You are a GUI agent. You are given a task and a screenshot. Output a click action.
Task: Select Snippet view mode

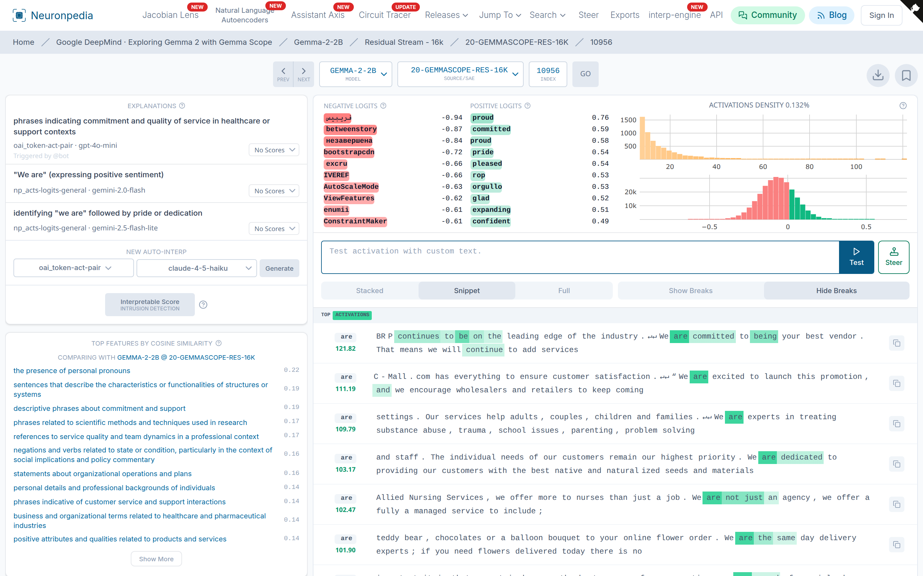click(x=467, y=291)
